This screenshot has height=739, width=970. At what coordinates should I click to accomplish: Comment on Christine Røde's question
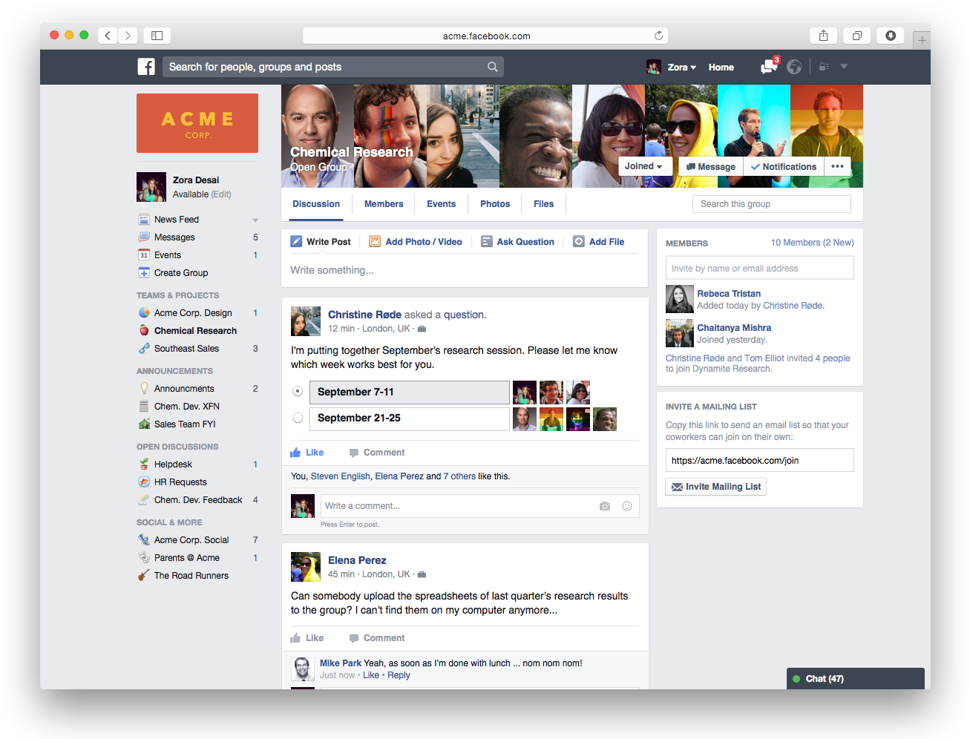tap(377, 453)
